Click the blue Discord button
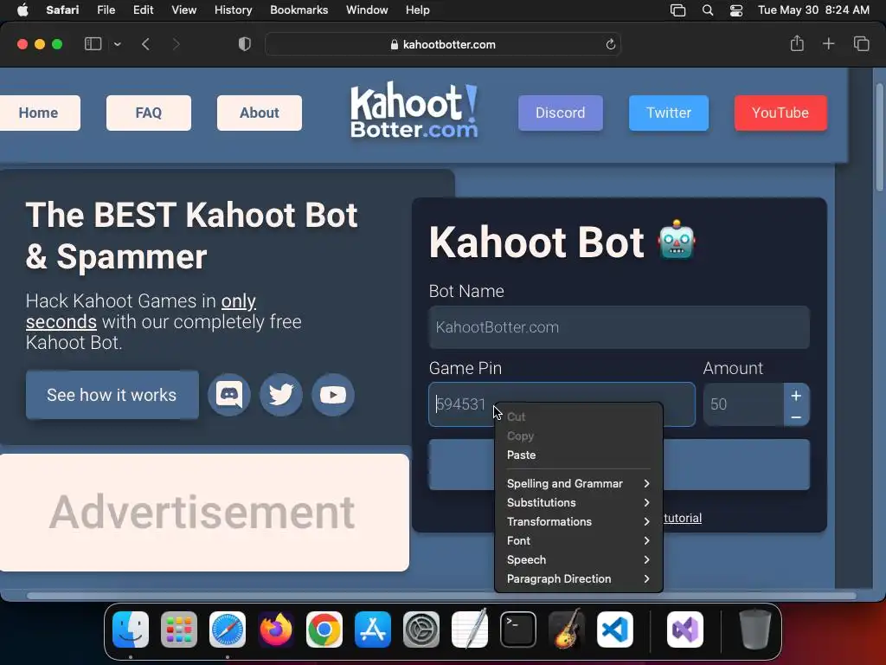The height and width of the screenshot is (665, 886). [561, 113]
